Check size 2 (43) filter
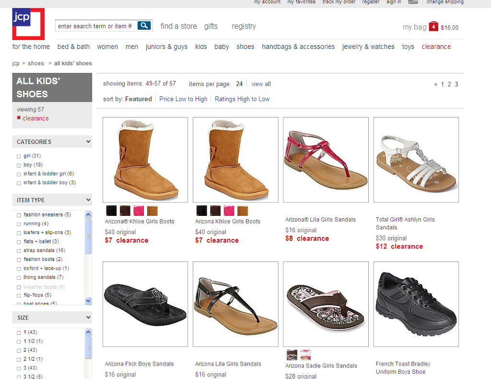This screenshot has width=491, height=379. [19, 351]
